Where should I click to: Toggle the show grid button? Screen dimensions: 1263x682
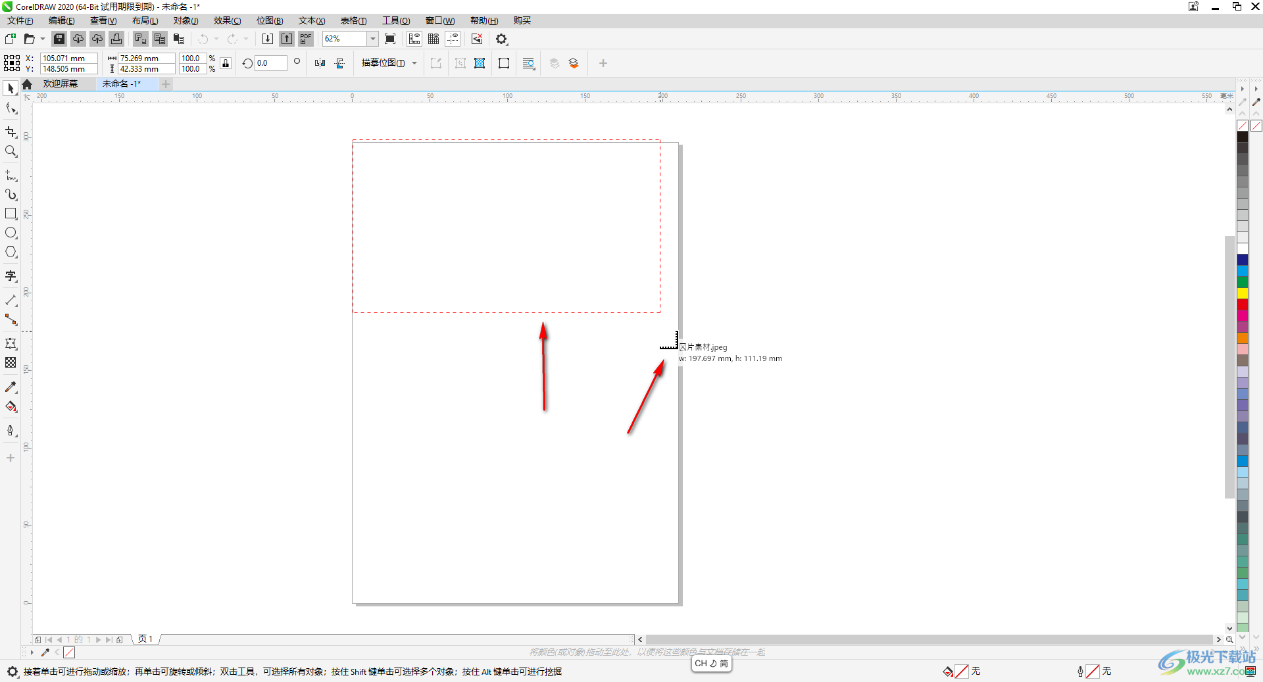coord(433,39)
